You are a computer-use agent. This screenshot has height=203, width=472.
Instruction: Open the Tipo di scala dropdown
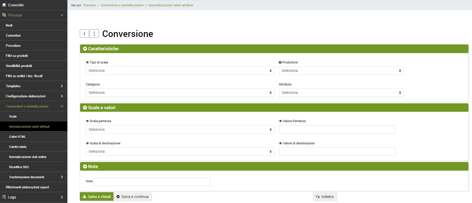tap(180, 71)
